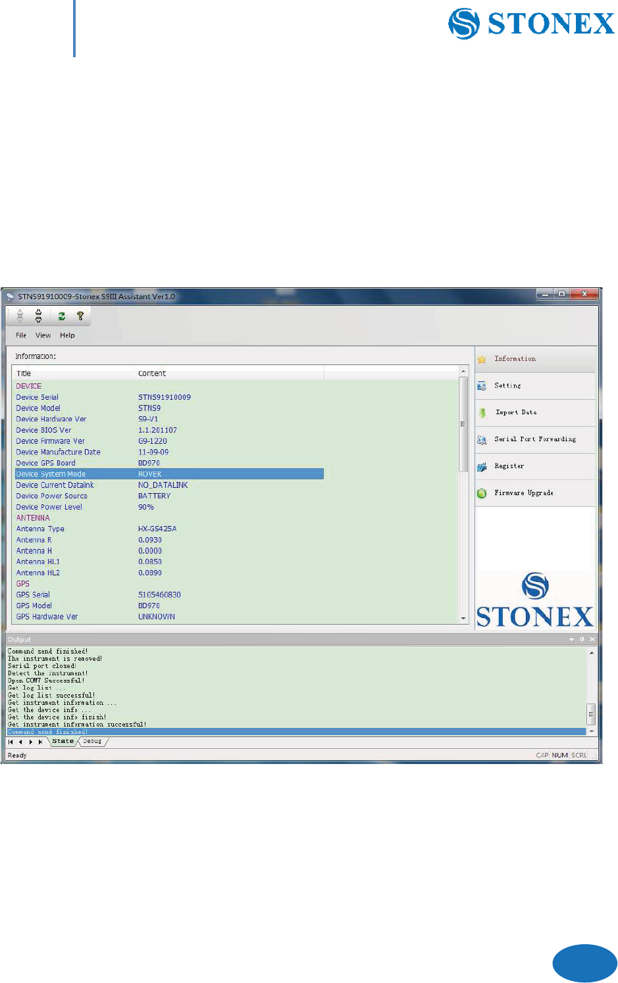Screen dimensions: 618x983
Task: Click the application icon in title bar
Action: [x=10, y=297]
